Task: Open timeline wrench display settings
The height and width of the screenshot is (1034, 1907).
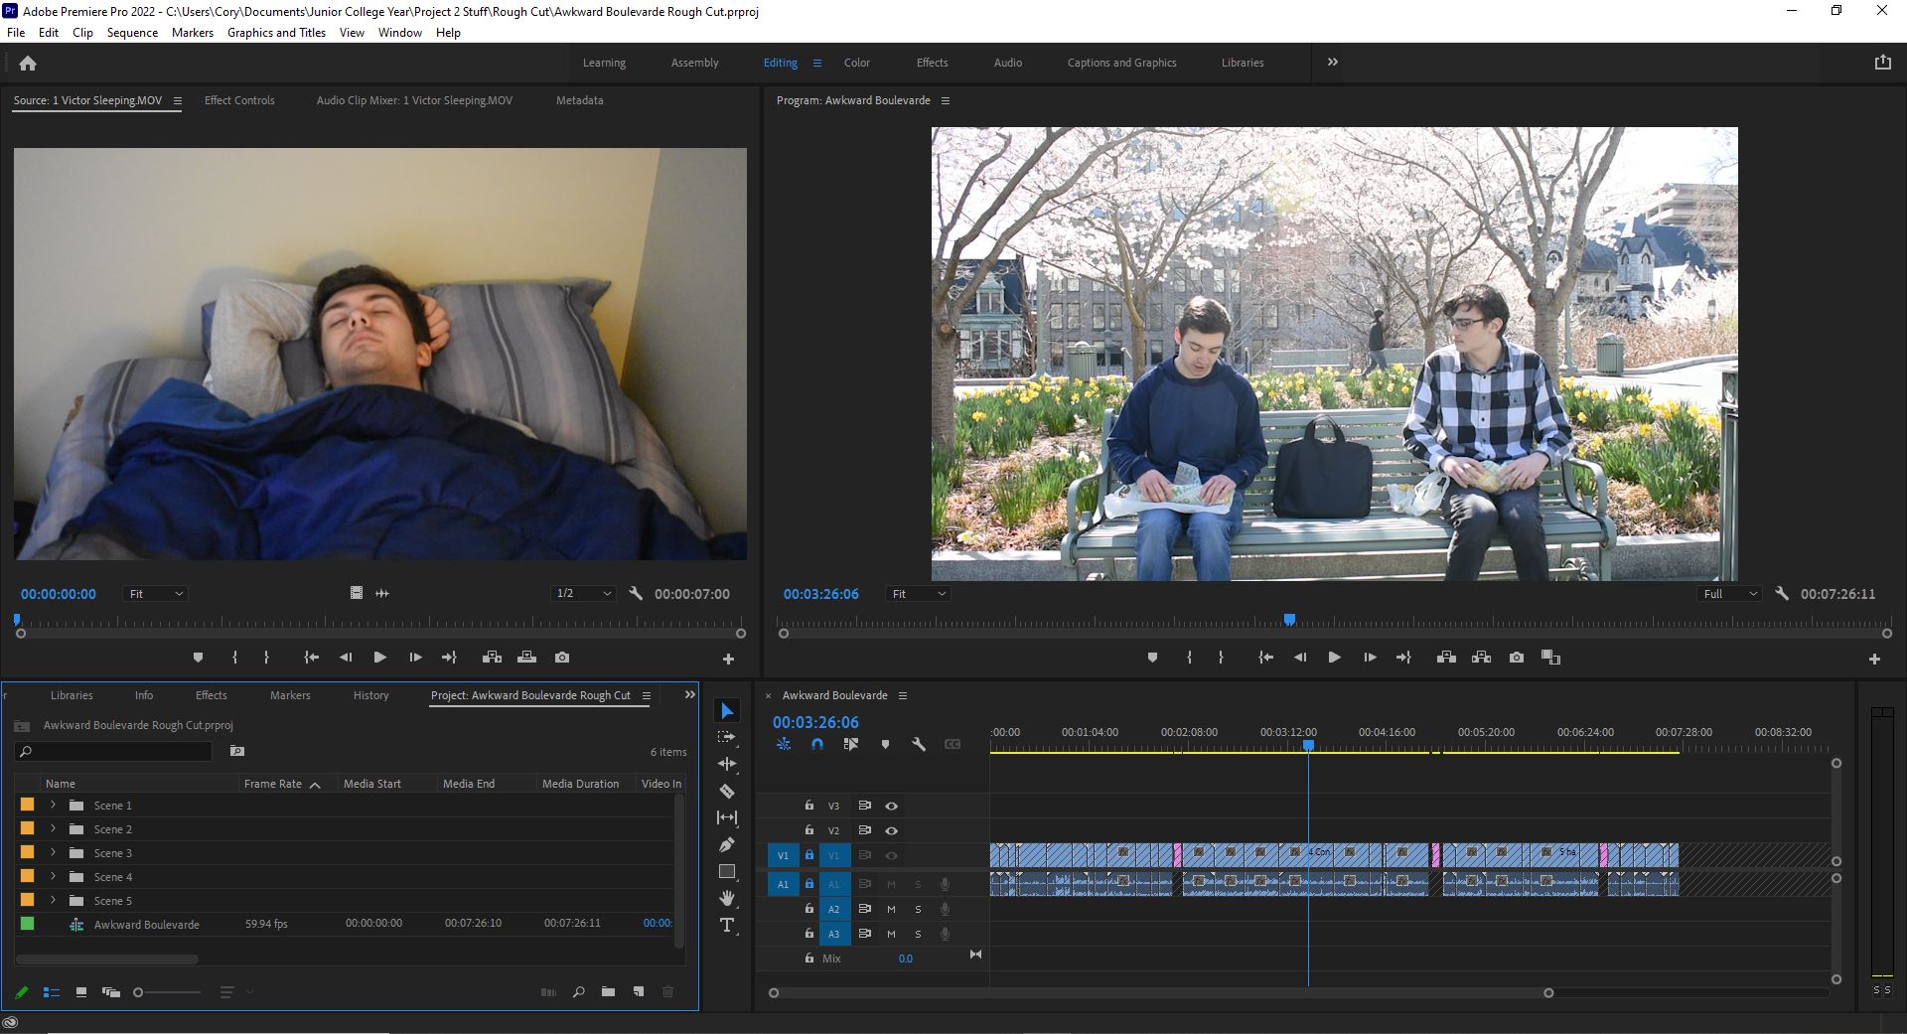Action: (x=919, y=744)
